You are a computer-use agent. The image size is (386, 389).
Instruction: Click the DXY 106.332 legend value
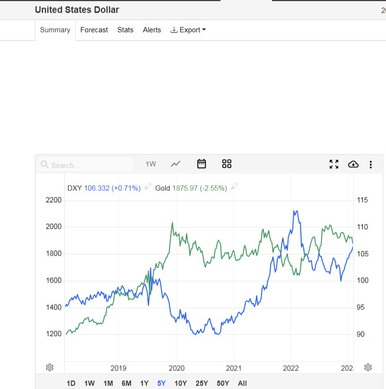(104, 188)
